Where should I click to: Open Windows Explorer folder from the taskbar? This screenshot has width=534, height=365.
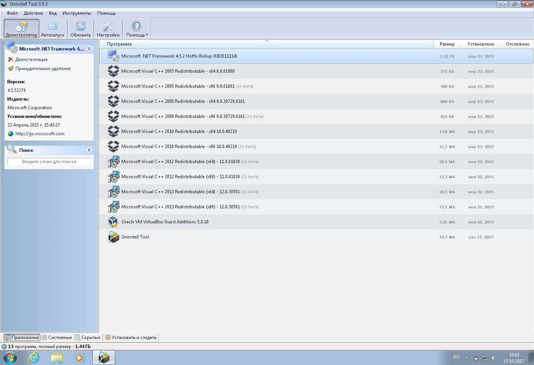[57, 357]
